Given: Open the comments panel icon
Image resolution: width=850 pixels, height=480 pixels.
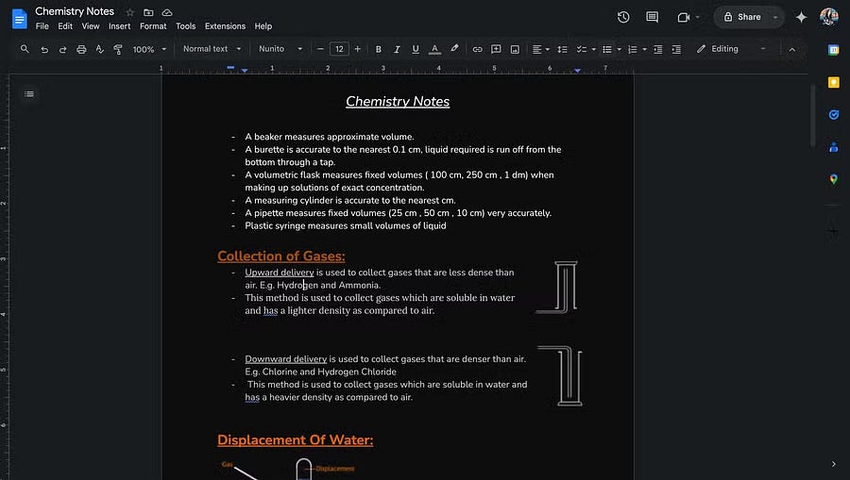Looking at the screenshot, I should point(652,17).
